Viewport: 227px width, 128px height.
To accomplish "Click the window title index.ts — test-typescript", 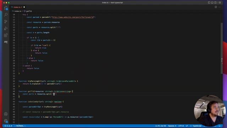I will (x=112, y=2).
